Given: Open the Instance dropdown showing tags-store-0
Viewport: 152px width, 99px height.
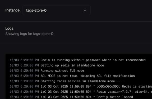Looking at the screenshot, I should coord(57,10).
